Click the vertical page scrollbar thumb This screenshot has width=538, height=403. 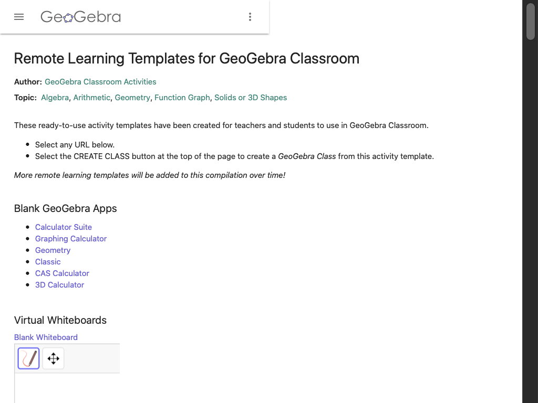(530, 21)
